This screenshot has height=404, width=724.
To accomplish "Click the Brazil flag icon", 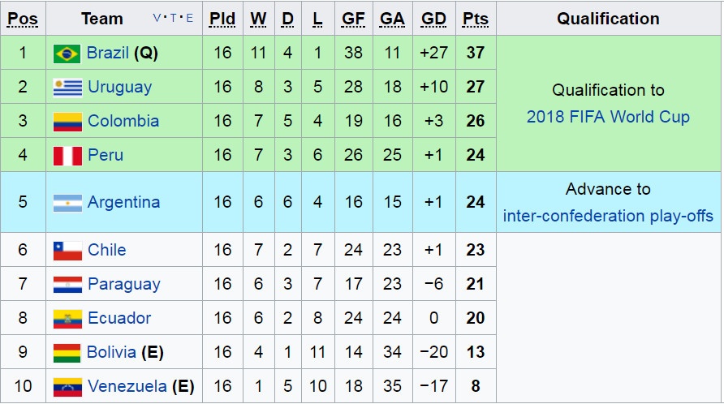I will point(67,54).
